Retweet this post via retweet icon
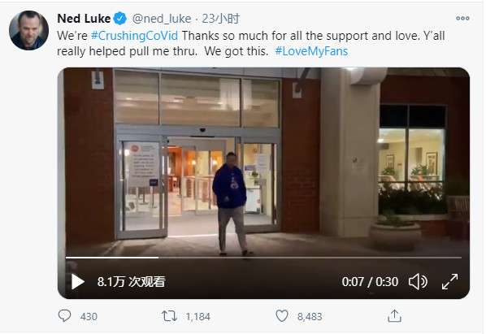The height and width of the screenshot is (334, 486). (169, 316)
